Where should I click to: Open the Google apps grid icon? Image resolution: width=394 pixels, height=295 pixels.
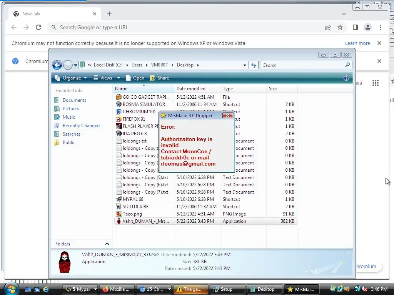point(376,83)
